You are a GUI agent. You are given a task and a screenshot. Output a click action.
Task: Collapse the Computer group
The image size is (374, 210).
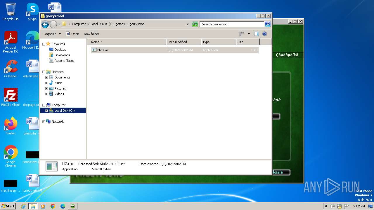[x=44, y=105]
